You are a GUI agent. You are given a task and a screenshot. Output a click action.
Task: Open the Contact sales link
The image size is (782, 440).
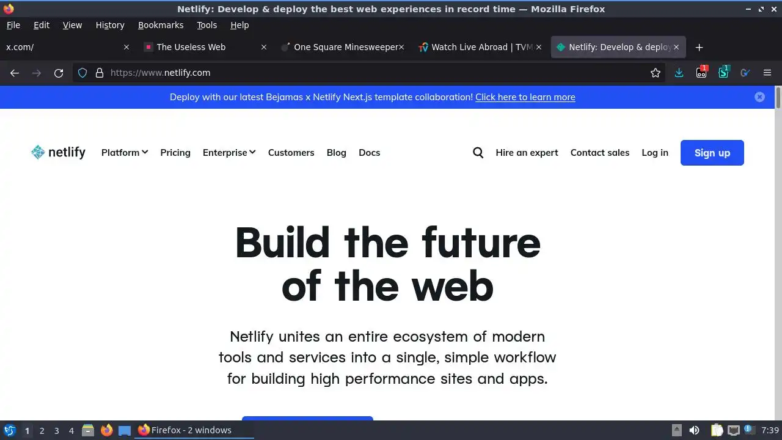click(600, 152)
